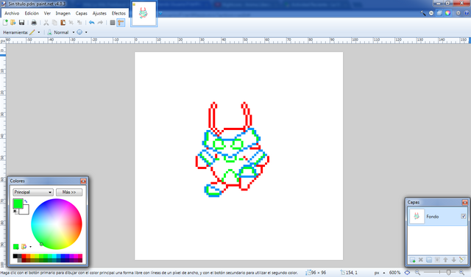Viewport: 471px width, 277px height.
Task: Reset colors to black and white icon
Action: 15,212
